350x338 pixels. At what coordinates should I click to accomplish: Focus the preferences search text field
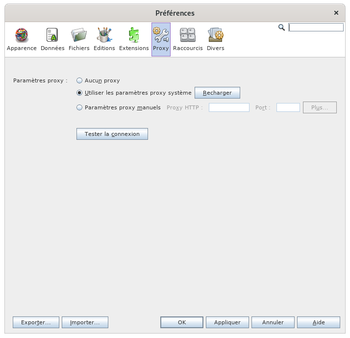(x=316, y=27)
